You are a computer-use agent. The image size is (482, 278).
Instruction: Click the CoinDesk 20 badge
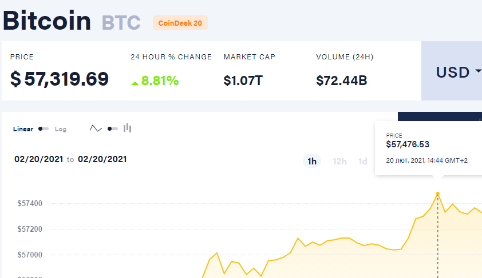(x=180, y=23)
